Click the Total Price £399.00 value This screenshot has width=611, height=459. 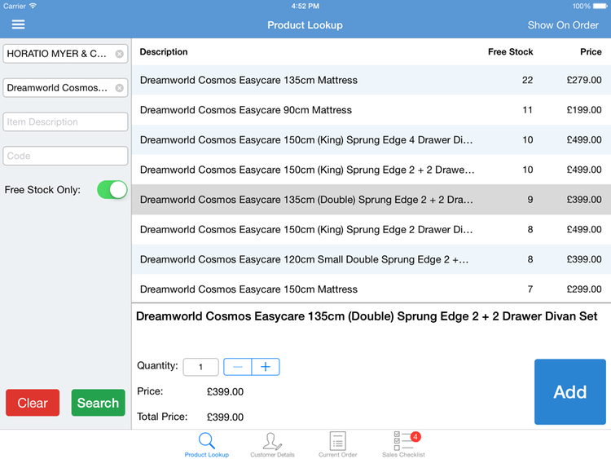(225, 417)
